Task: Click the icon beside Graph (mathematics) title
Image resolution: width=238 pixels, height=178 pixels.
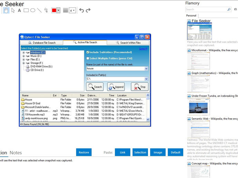Action: pos(189,73)
